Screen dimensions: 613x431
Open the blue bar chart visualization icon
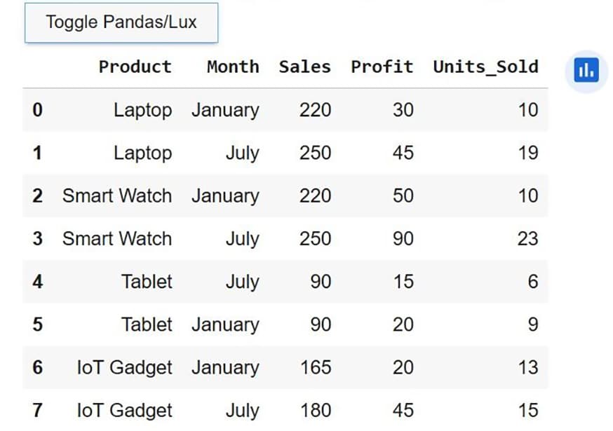586,70
